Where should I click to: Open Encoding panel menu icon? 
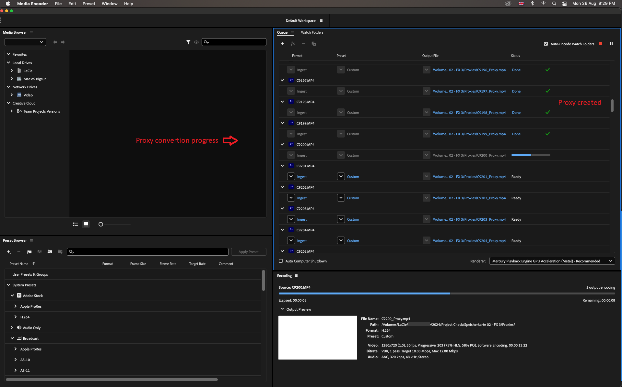296,276
